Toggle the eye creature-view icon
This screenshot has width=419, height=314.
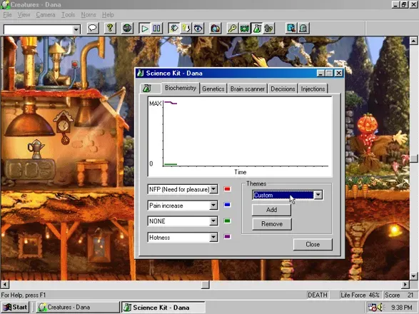198,28
